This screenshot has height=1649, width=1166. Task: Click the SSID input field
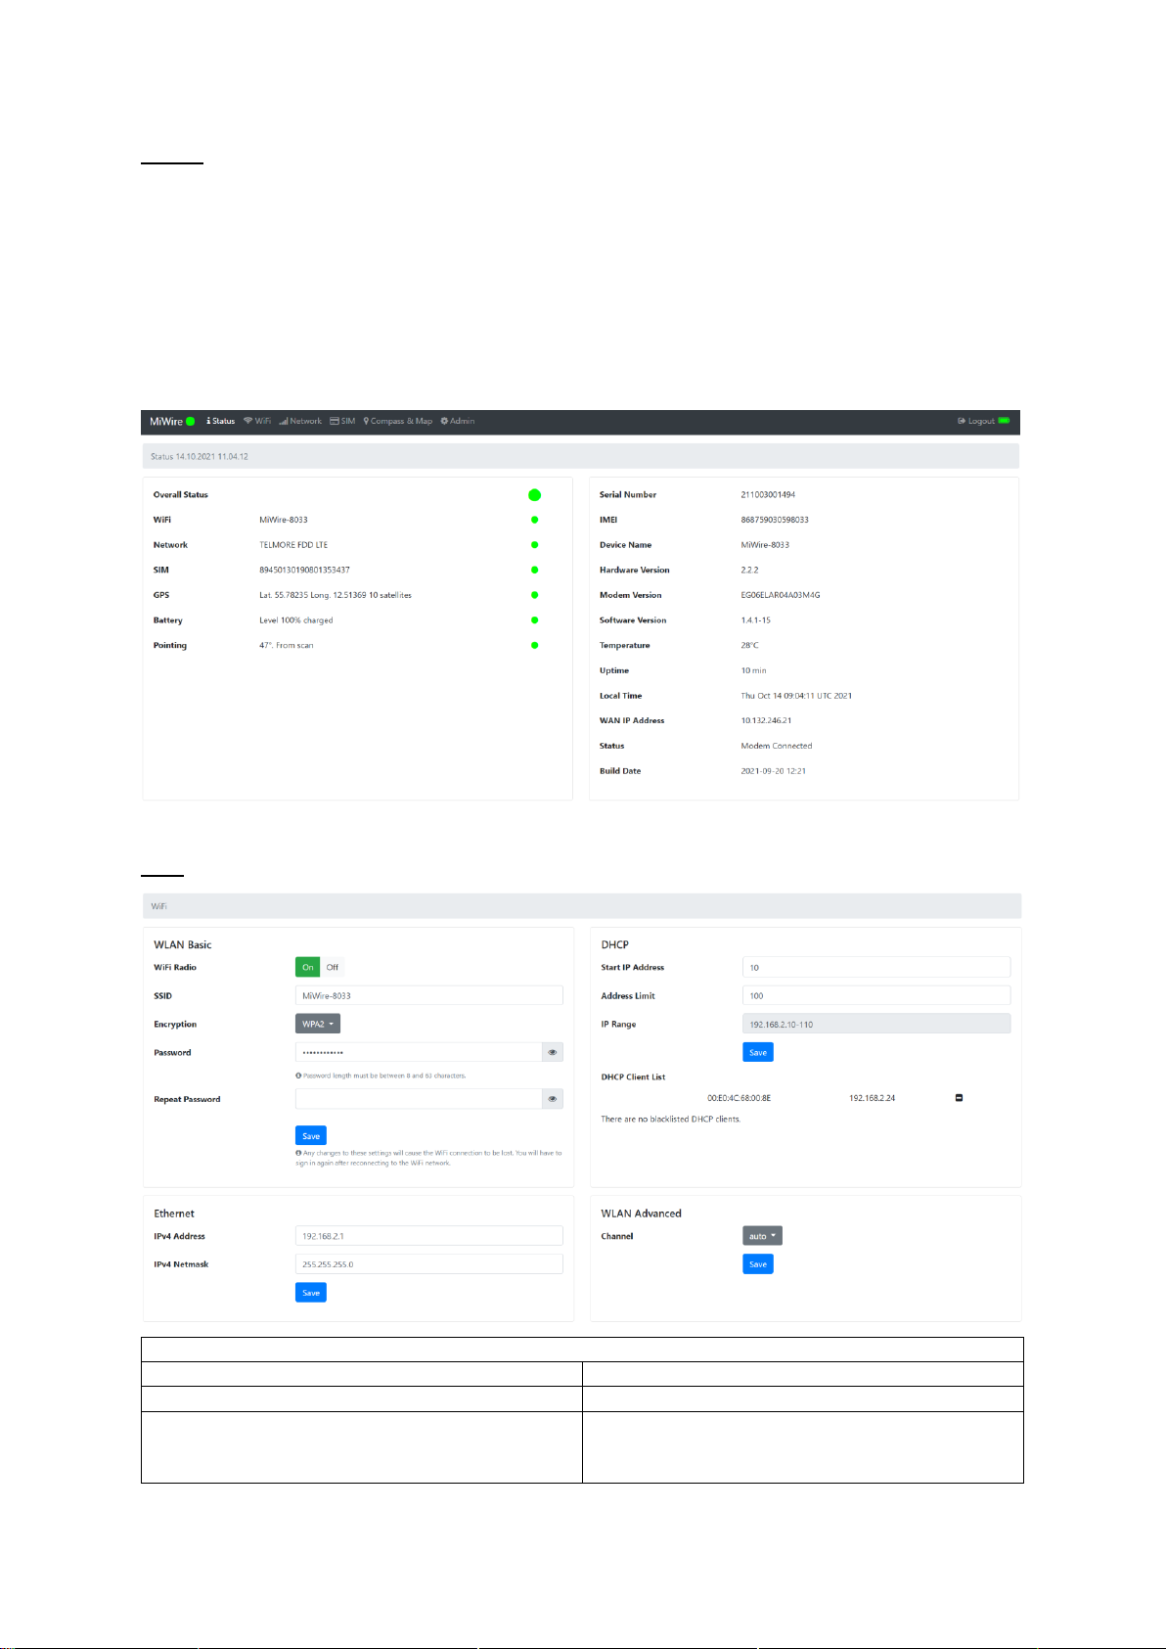(x=429, y=996)
